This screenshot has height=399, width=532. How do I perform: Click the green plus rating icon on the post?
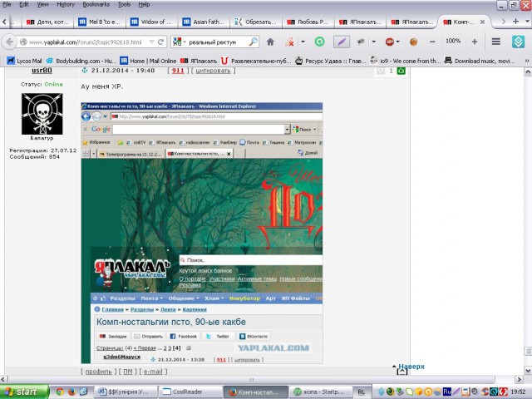coord(401,71)
